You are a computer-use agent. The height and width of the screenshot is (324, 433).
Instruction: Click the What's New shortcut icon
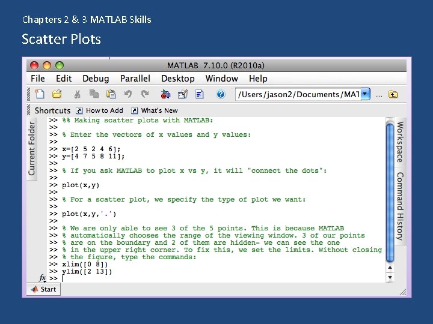[134, 111]
